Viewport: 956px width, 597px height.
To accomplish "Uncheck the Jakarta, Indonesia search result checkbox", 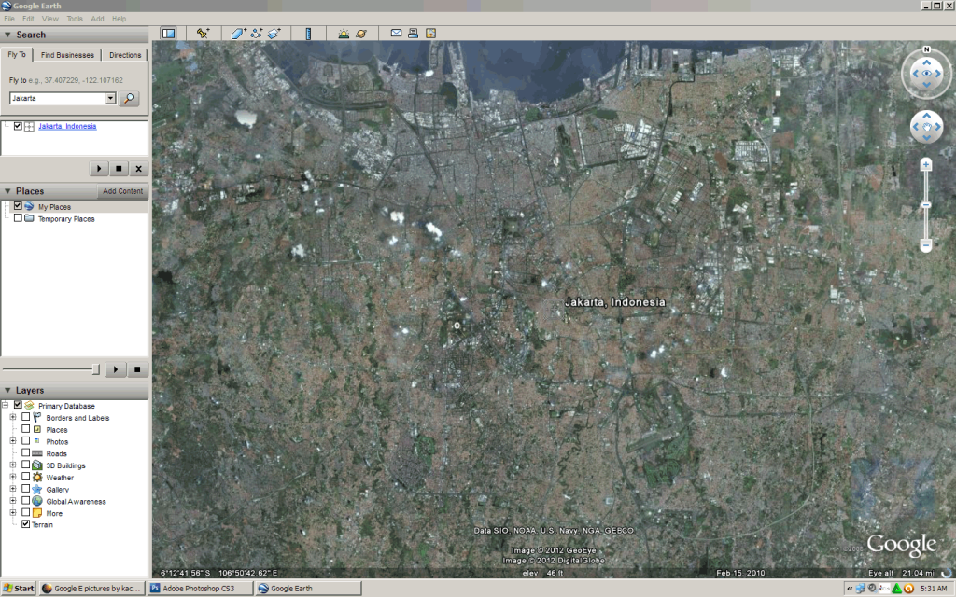I will [x=18, y=126].
